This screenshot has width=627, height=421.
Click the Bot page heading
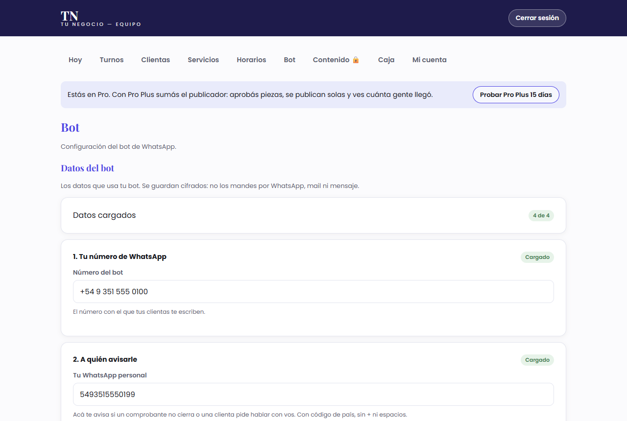tap(70, 127)
